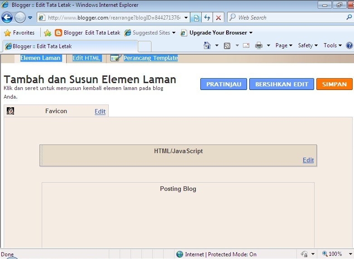This screenshot has height=259, width=354.
Task: Click Edit link beside Favicon
Action: pyautogui.click(x=100, y=111)
